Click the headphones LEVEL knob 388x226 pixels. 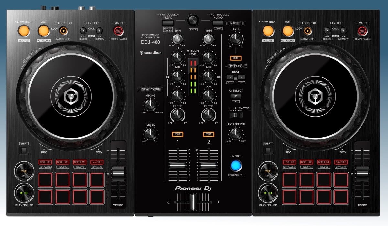point(150,134)
